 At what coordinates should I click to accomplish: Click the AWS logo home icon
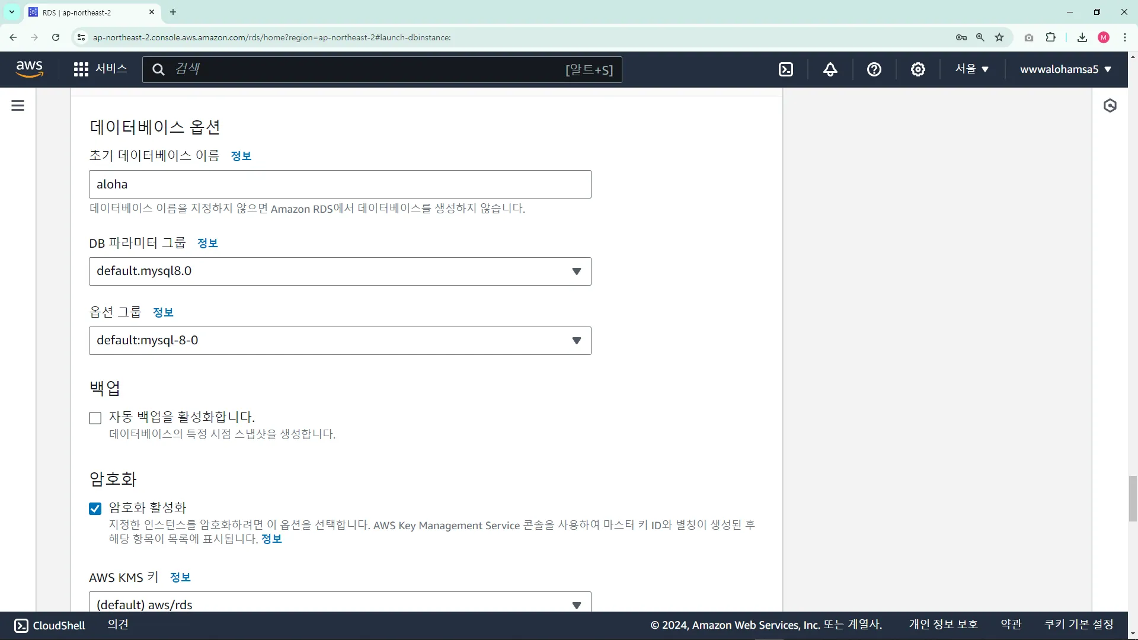29,69
